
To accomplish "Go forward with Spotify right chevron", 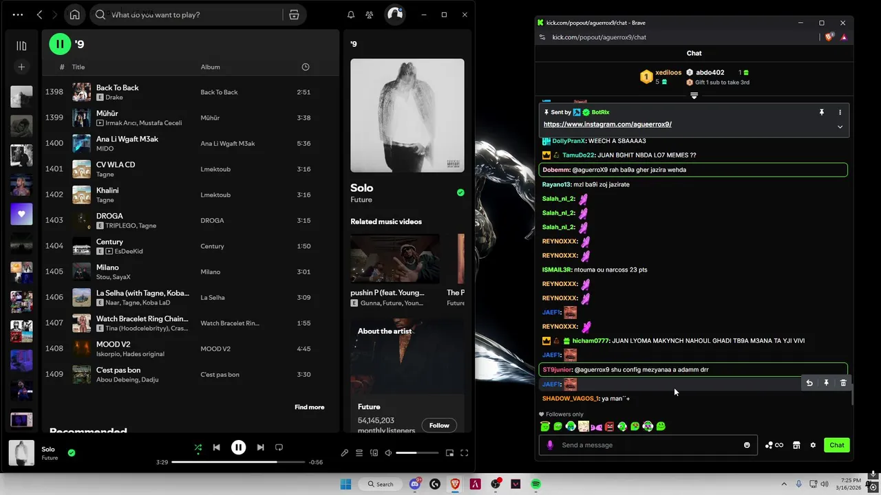I will 56,14.
